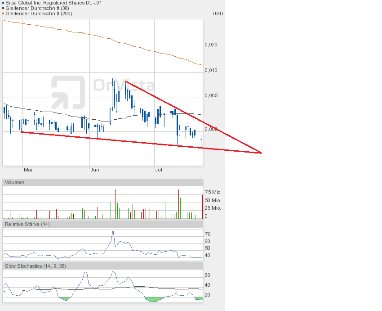Viewport: 382px width, 311px height.
Task: Click the Slow Stochastics (14, 3, 38) header
Action: point(102,266)
